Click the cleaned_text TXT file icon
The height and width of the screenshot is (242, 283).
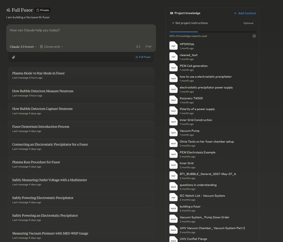click(173, 57)
